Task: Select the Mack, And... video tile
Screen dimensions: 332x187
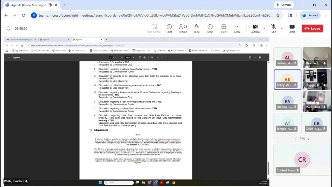Action: point(317,102)
